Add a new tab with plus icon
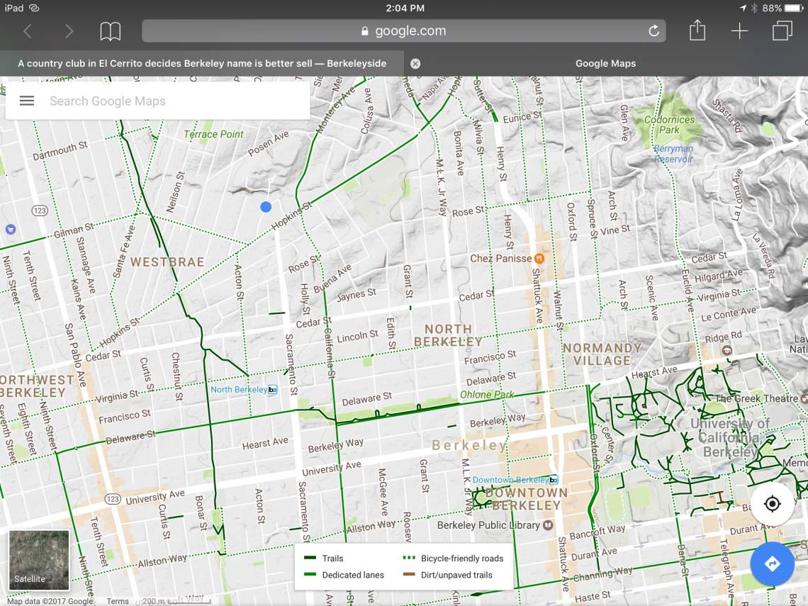 pos(739,31)
